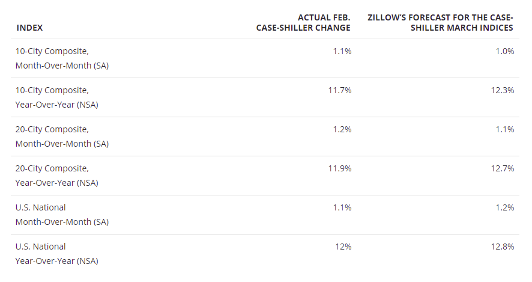The height and width of the screenshot is (282, 532).
Task: Select the 10-City Composite Month-Over-Month row label
Action: pyautogui.click(x=62, y=58)
